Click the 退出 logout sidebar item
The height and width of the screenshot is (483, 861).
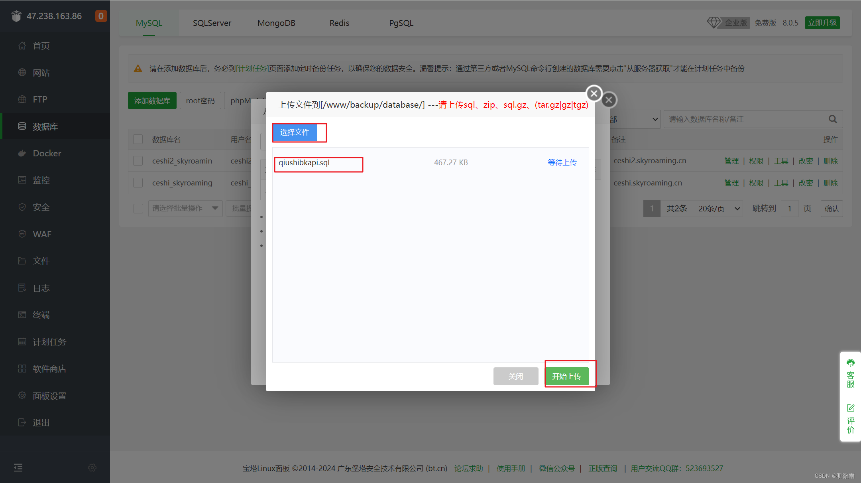click(55, 422)
